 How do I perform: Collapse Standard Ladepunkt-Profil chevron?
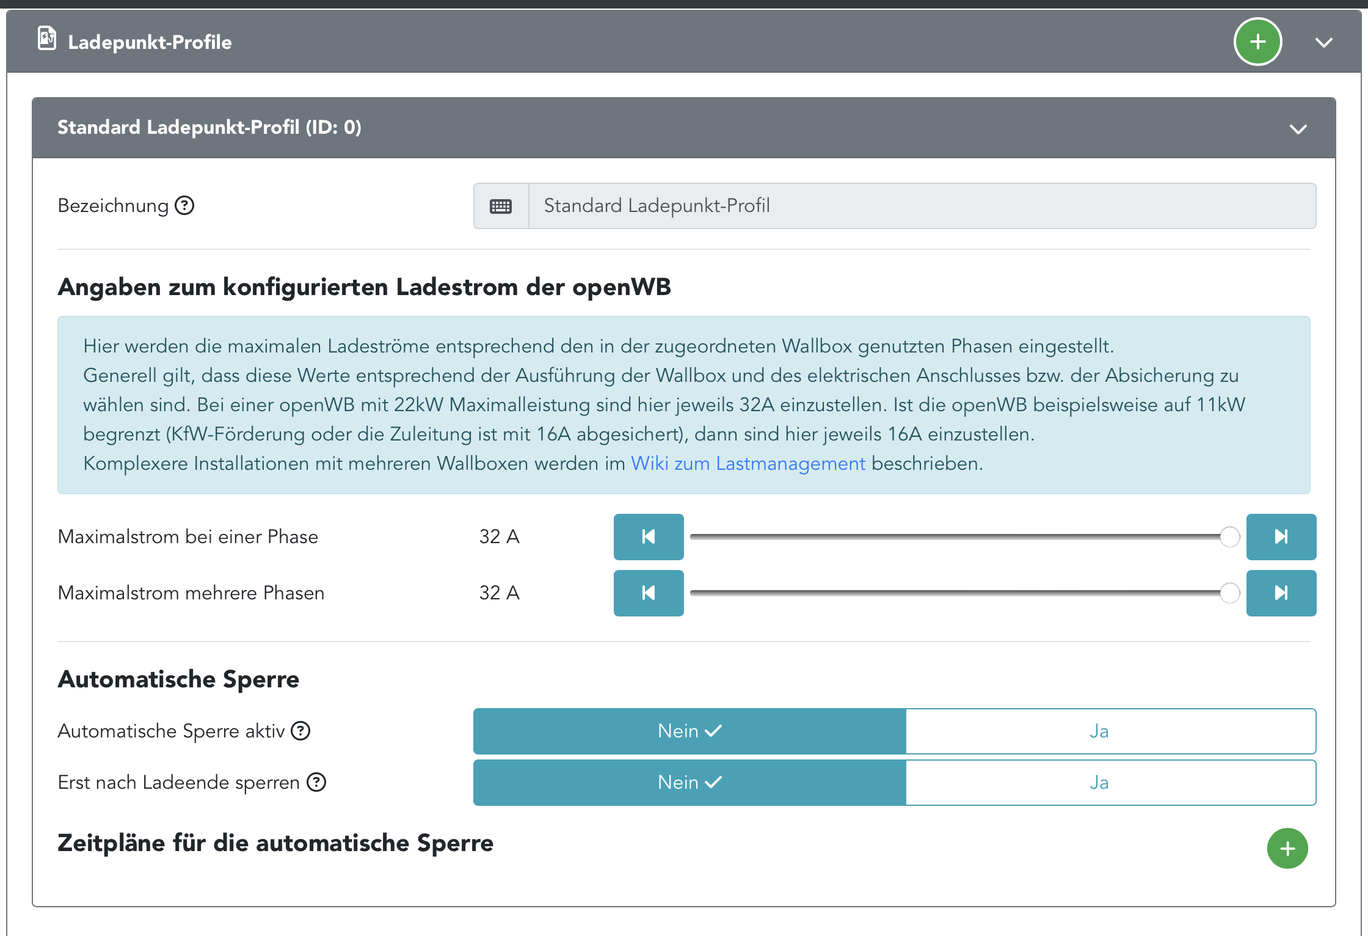click(1298, 129)
